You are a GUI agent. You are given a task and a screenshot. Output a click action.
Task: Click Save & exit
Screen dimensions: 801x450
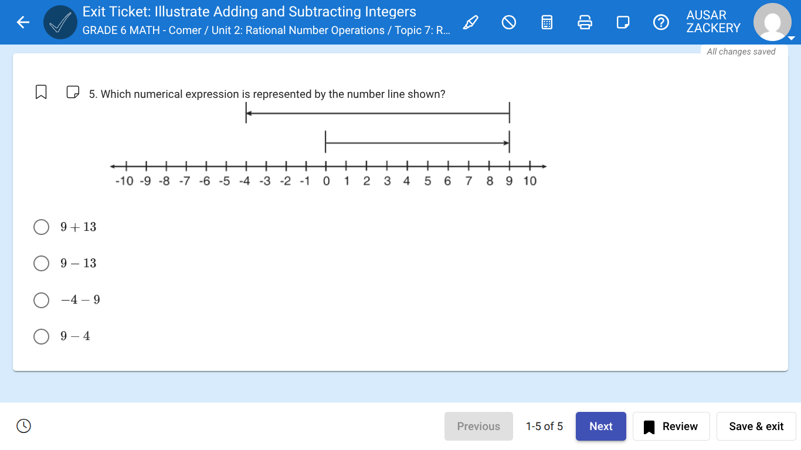click(x=756, y=426)
